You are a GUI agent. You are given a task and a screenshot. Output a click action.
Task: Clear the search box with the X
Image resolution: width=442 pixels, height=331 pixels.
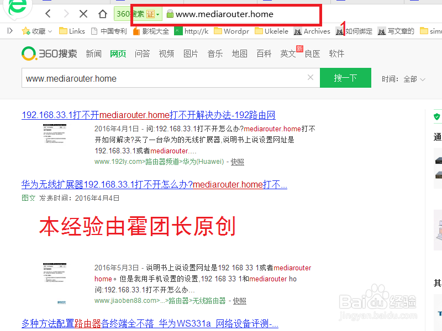pyautogui.click(x=310, y=78)
